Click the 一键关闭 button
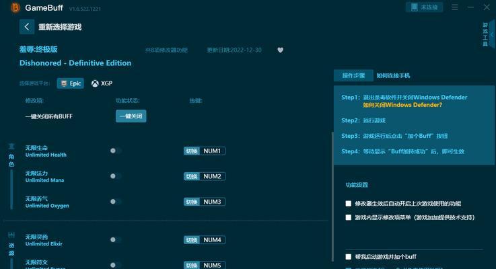The width and height of the screenshot is (496, 269). click(131, 116)
